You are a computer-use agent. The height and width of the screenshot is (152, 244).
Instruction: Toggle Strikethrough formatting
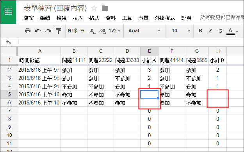pos(221,31)
